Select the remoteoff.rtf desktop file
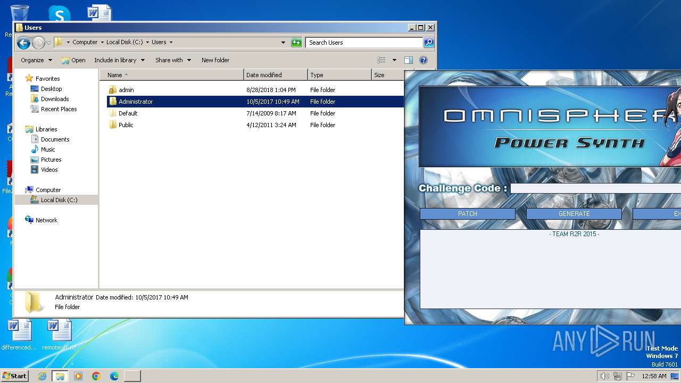 [x=59, y=335]
